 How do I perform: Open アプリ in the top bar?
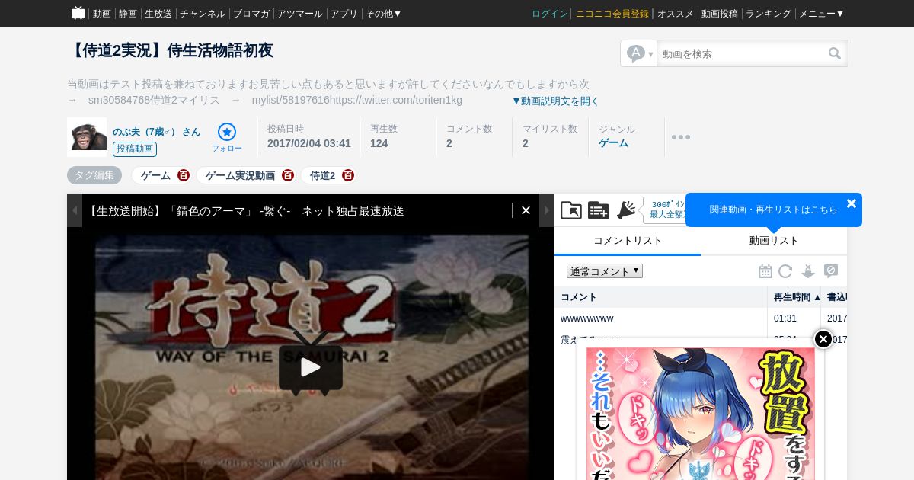344,14
